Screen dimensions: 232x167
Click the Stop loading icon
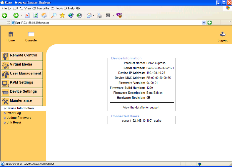27,15
